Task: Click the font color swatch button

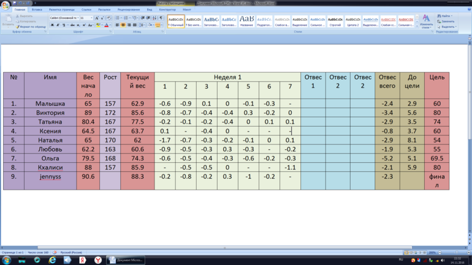Action: (x=106, y=25)
